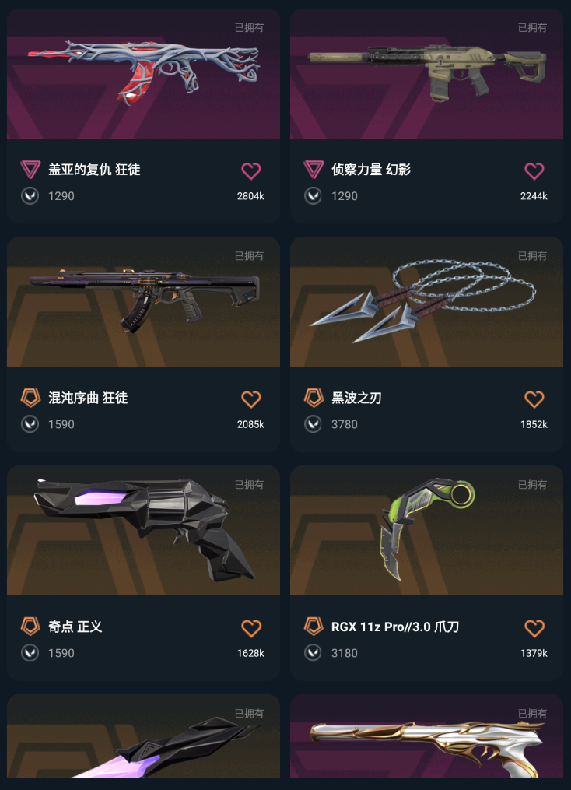The image size is (571, 790).
Task: Click the 已拥有 label on the RGX karambit card
Action: coord(532,485)
